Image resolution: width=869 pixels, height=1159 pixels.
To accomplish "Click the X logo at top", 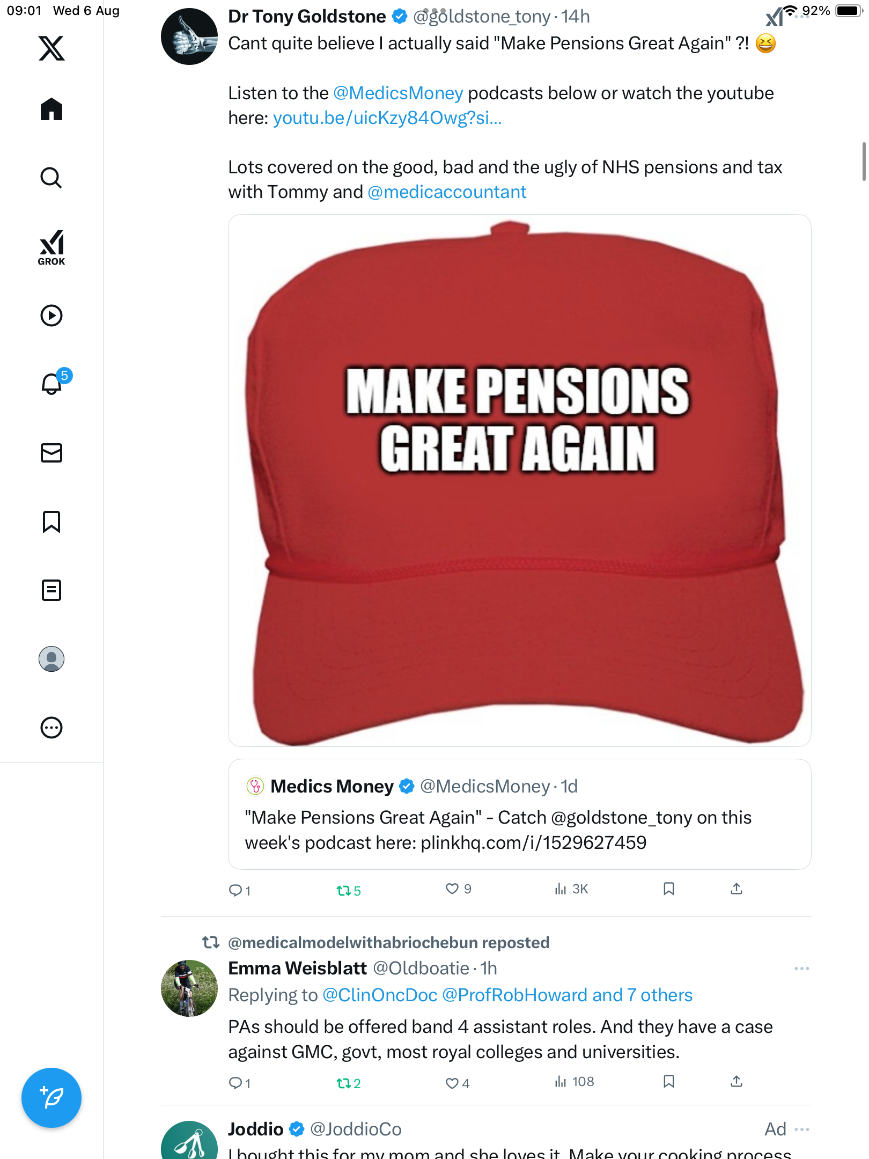I will tap(51, 48).
